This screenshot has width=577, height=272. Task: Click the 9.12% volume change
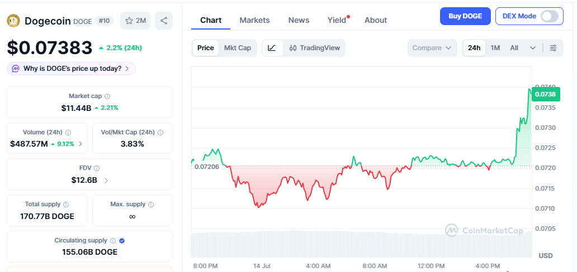63,144
